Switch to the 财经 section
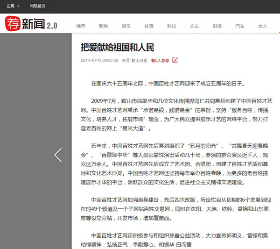Viewport: 280px width, 249px height. [x=217, y=26]
